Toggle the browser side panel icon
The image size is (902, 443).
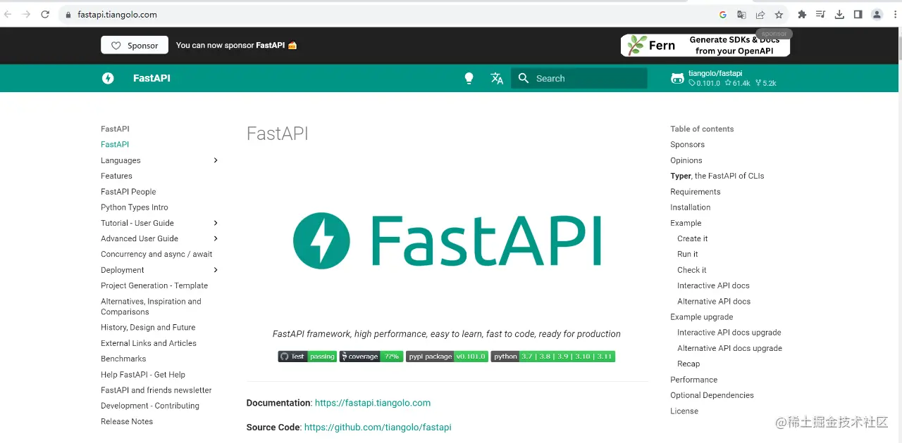(x=858, y=14)
